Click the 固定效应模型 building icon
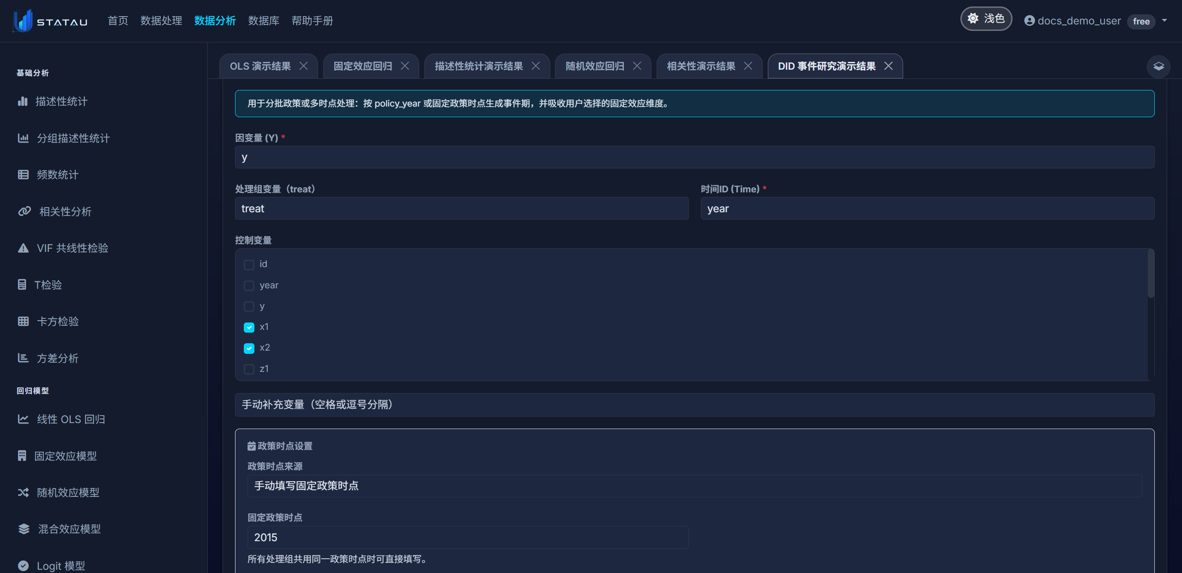 [22, 456]
